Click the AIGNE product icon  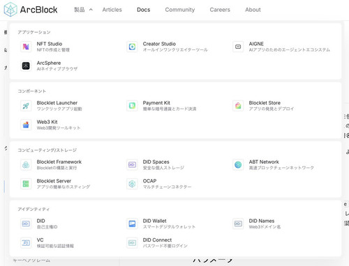click(x=238, y=47)
